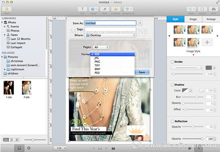The height and width of the screenshot is (152, 220).
Task: Click the Stroke color swatch
Action: click(x=208, y=68)
